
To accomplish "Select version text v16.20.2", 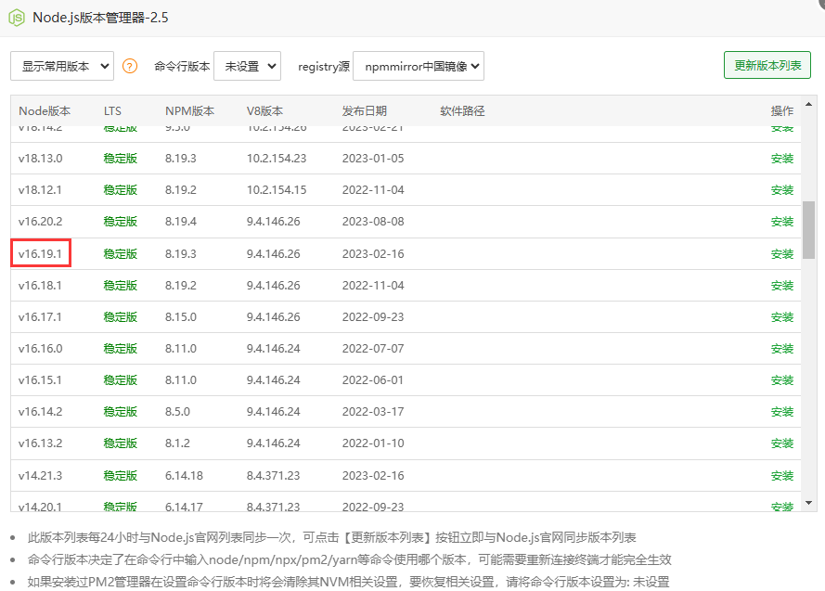I will tap(41, 222).
